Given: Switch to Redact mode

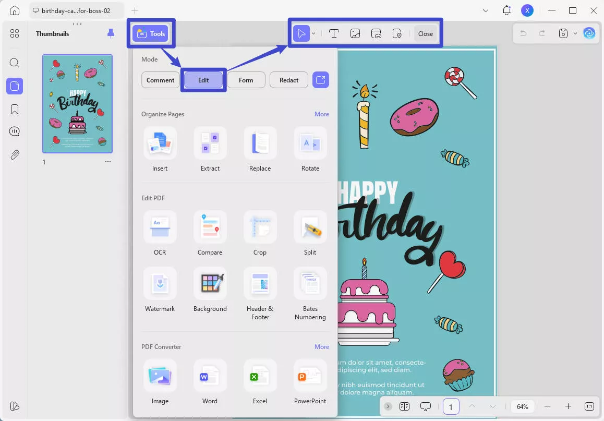Looking at the screenshot, I should (288, 80).
